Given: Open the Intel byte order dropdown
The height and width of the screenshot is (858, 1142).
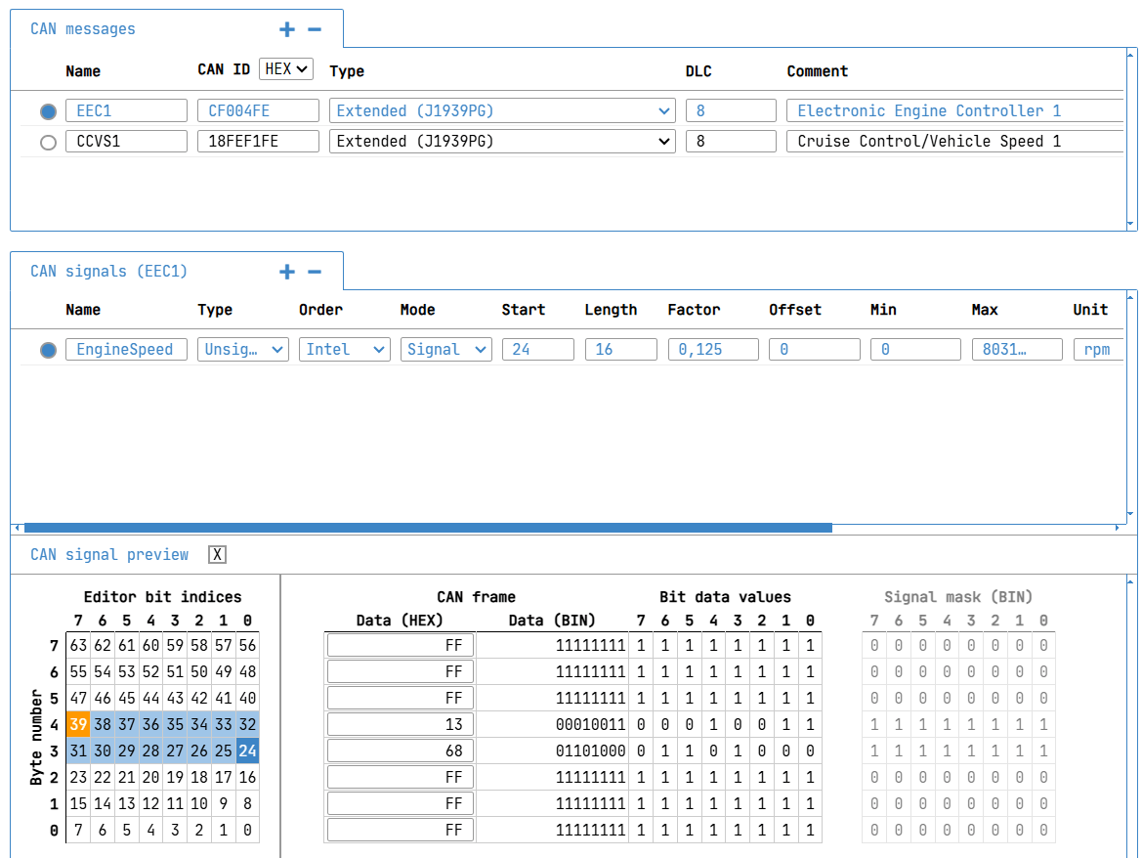Looking at the screenshot, I should [344, 350].
